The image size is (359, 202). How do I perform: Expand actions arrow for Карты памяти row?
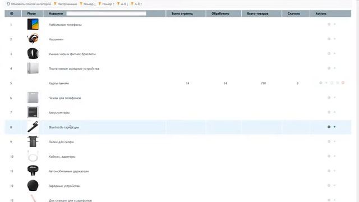pyautogui.click(x=326, y=83)
